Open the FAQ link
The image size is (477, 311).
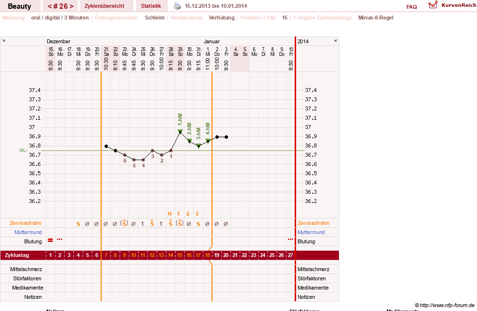[411, 7]
